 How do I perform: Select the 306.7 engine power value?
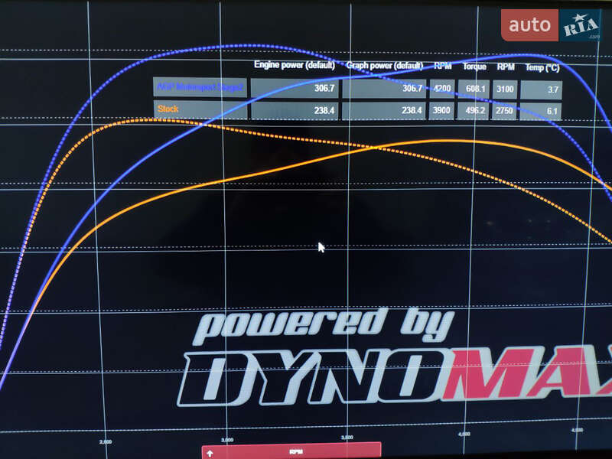324,89
